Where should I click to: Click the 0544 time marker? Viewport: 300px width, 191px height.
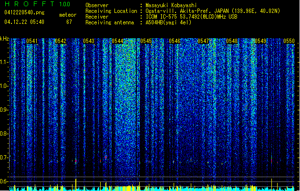click(117, 41)
